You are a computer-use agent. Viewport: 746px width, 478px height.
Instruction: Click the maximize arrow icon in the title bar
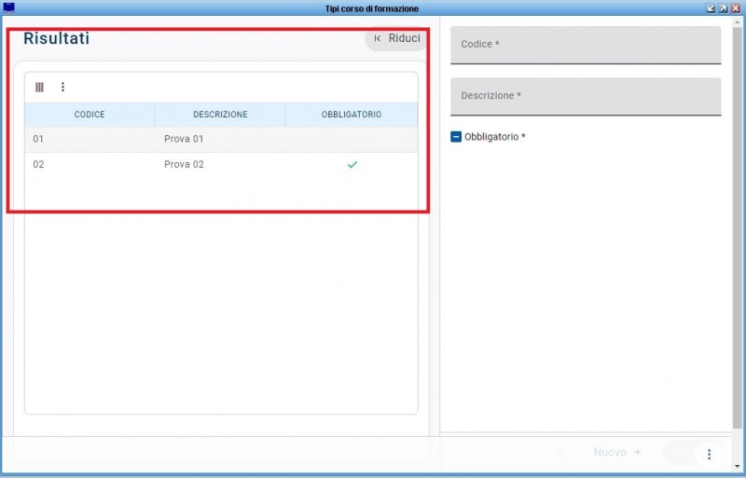[724, 8]
